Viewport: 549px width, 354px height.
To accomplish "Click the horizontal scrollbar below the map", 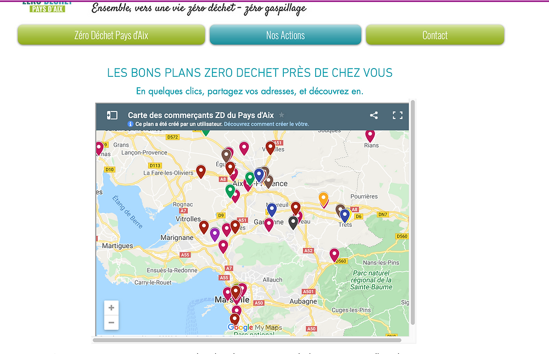I will 247,340.
